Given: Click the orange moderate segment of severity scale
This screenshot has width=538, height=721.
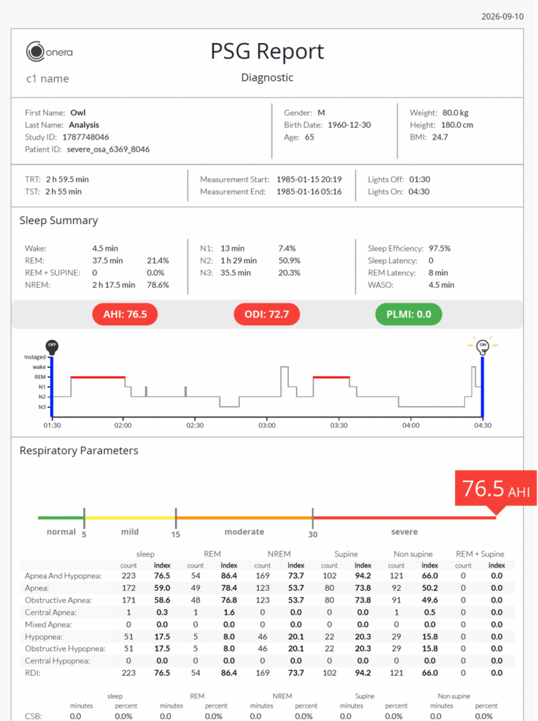Looking at the screenshot, I should (244, 518).
